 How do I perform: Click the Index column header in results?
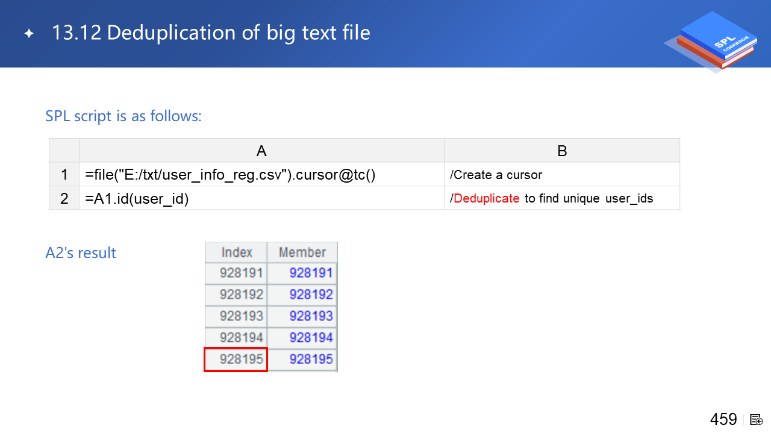(x=236, y=252)
